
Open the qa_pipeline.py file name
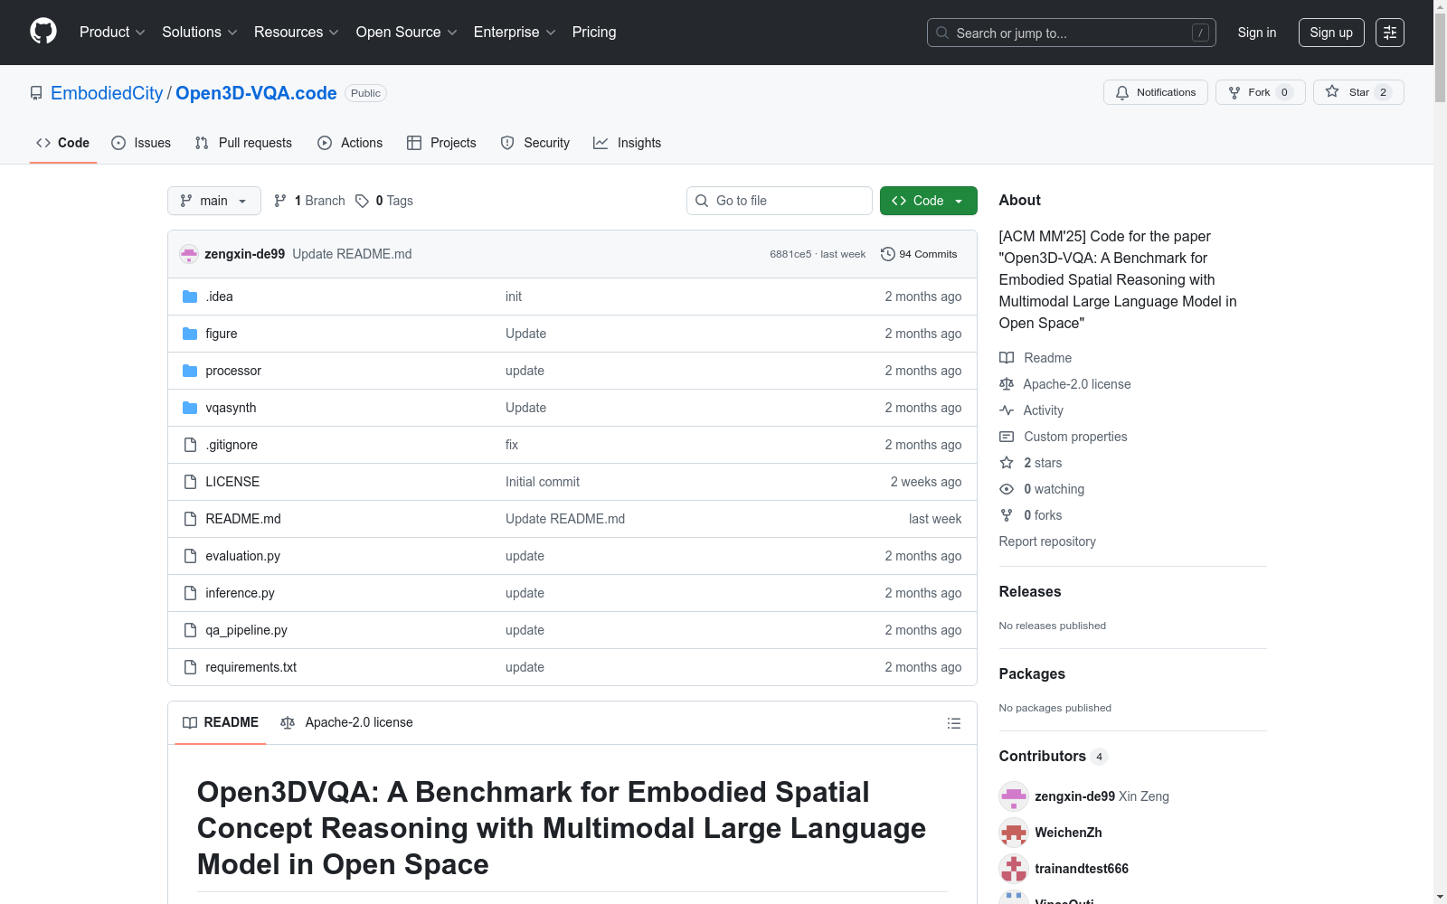coord(246,630)
